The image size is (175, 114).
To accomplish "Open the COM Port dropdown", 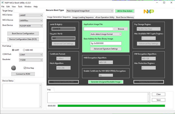I will point(31,55).
